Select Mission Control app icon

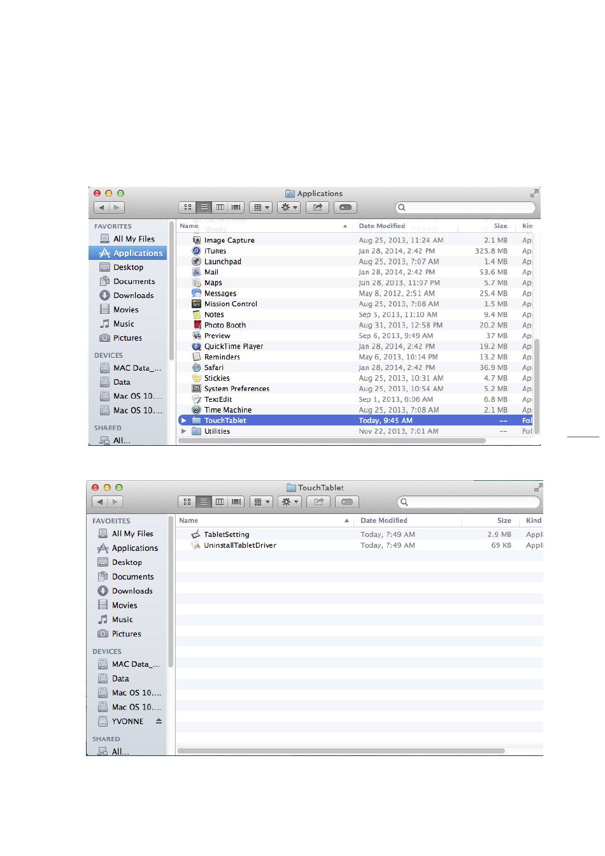click(197, 304)
